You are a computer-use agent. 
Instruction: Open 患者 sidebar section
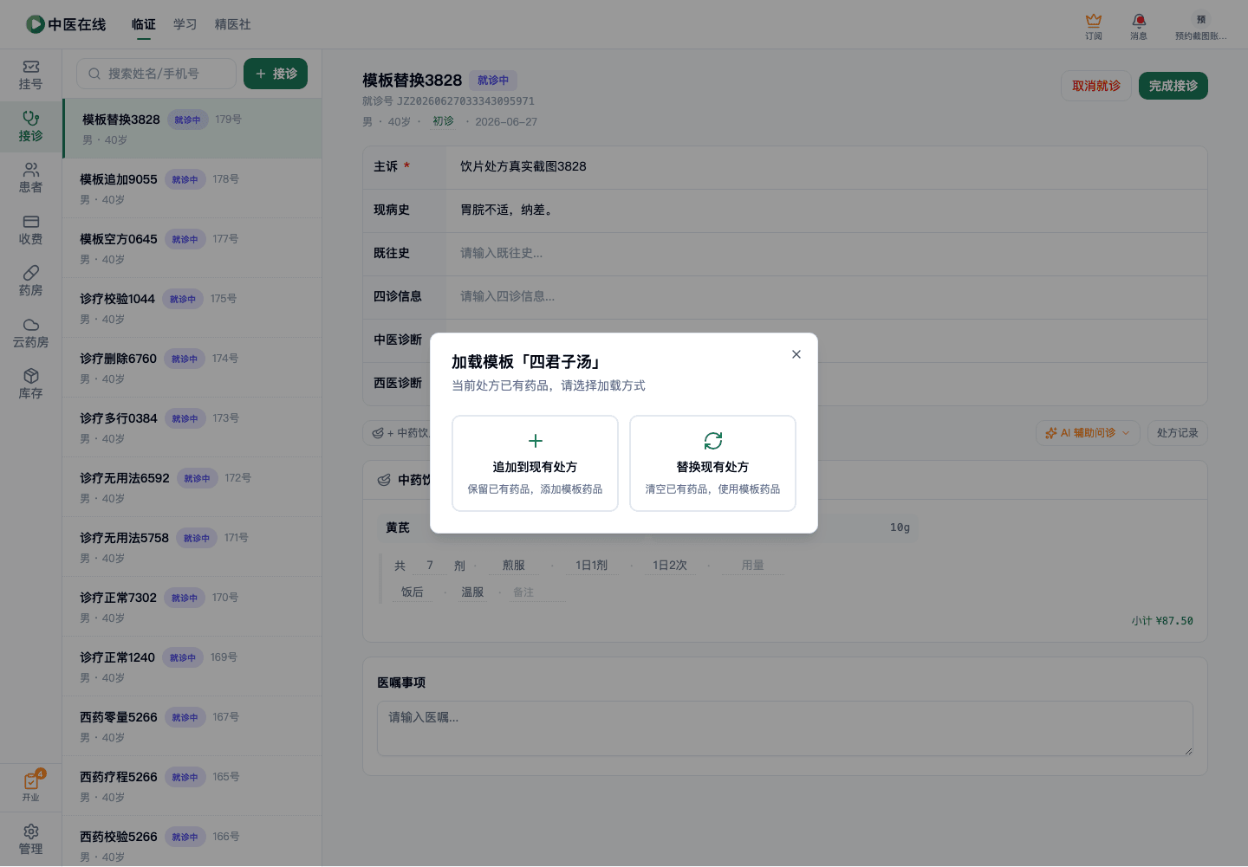31,178
